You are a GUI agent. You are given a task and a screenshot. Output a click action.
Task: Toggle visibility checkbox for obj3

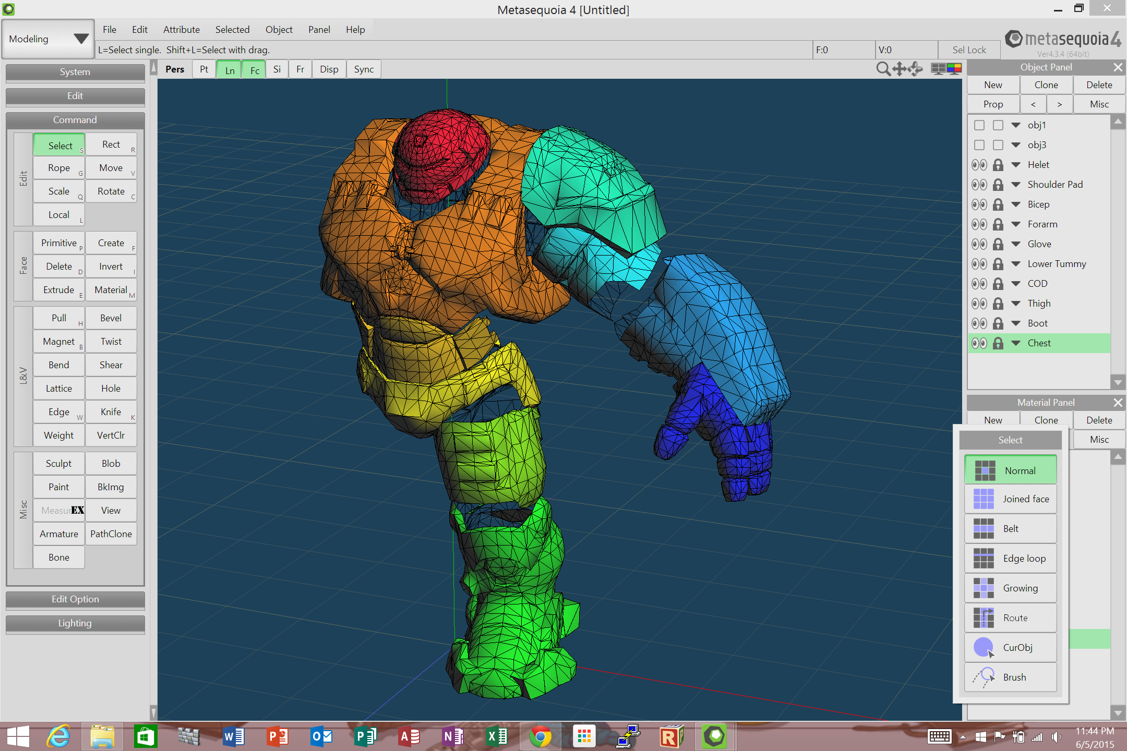click(x=979, y=145)
